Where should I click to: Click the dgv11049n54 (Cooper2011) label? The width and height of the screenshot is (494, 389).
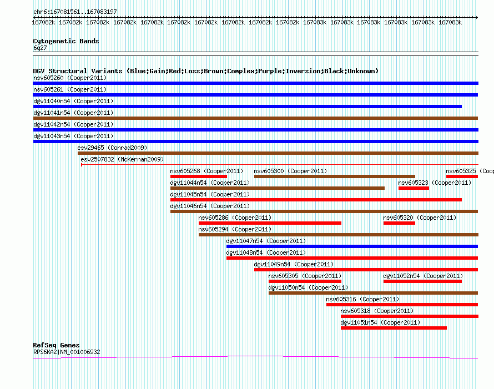coord(294,264)
